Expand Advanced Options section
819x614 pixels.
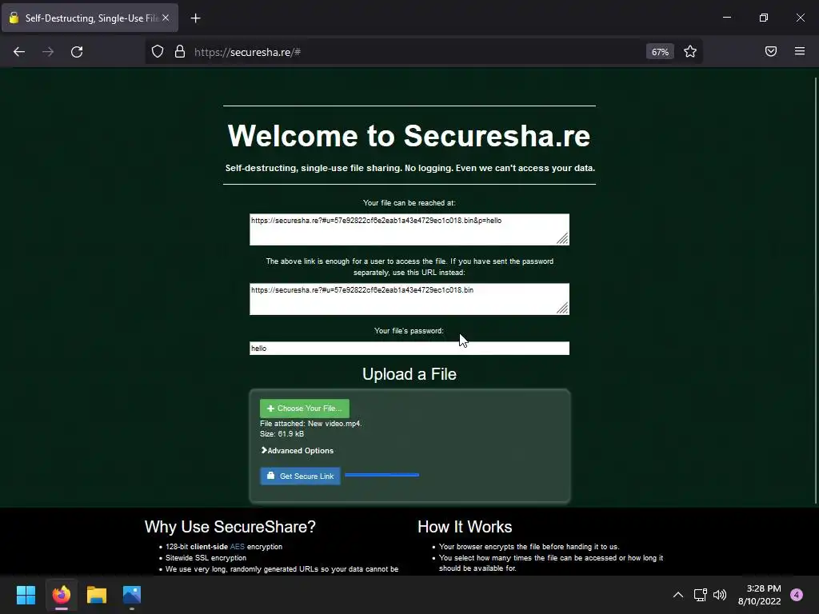point(298,451)
